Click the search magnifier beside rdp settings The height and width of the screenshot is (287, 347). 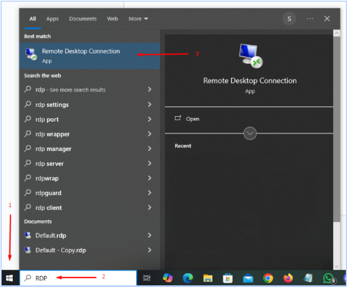point(28,104)
